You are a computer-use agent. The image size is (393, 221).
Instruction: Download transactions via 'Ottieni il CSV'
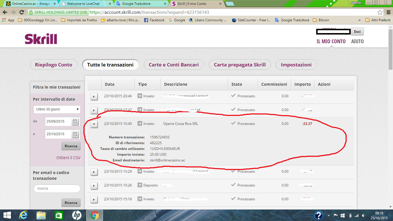[x=68, y=158]
